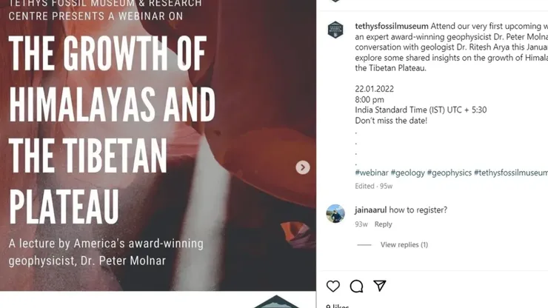548x308 pixels.
Task: View the 9 likes list
Action: click(x=337, y=306)
